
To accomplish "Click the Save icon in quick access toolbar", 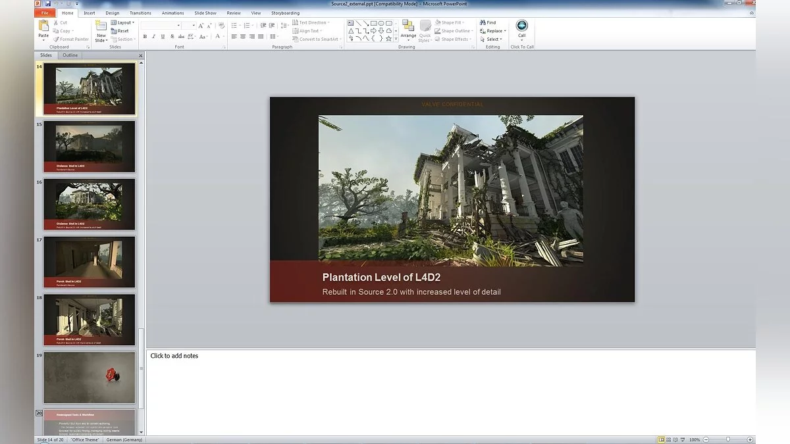I will point(48,3).
